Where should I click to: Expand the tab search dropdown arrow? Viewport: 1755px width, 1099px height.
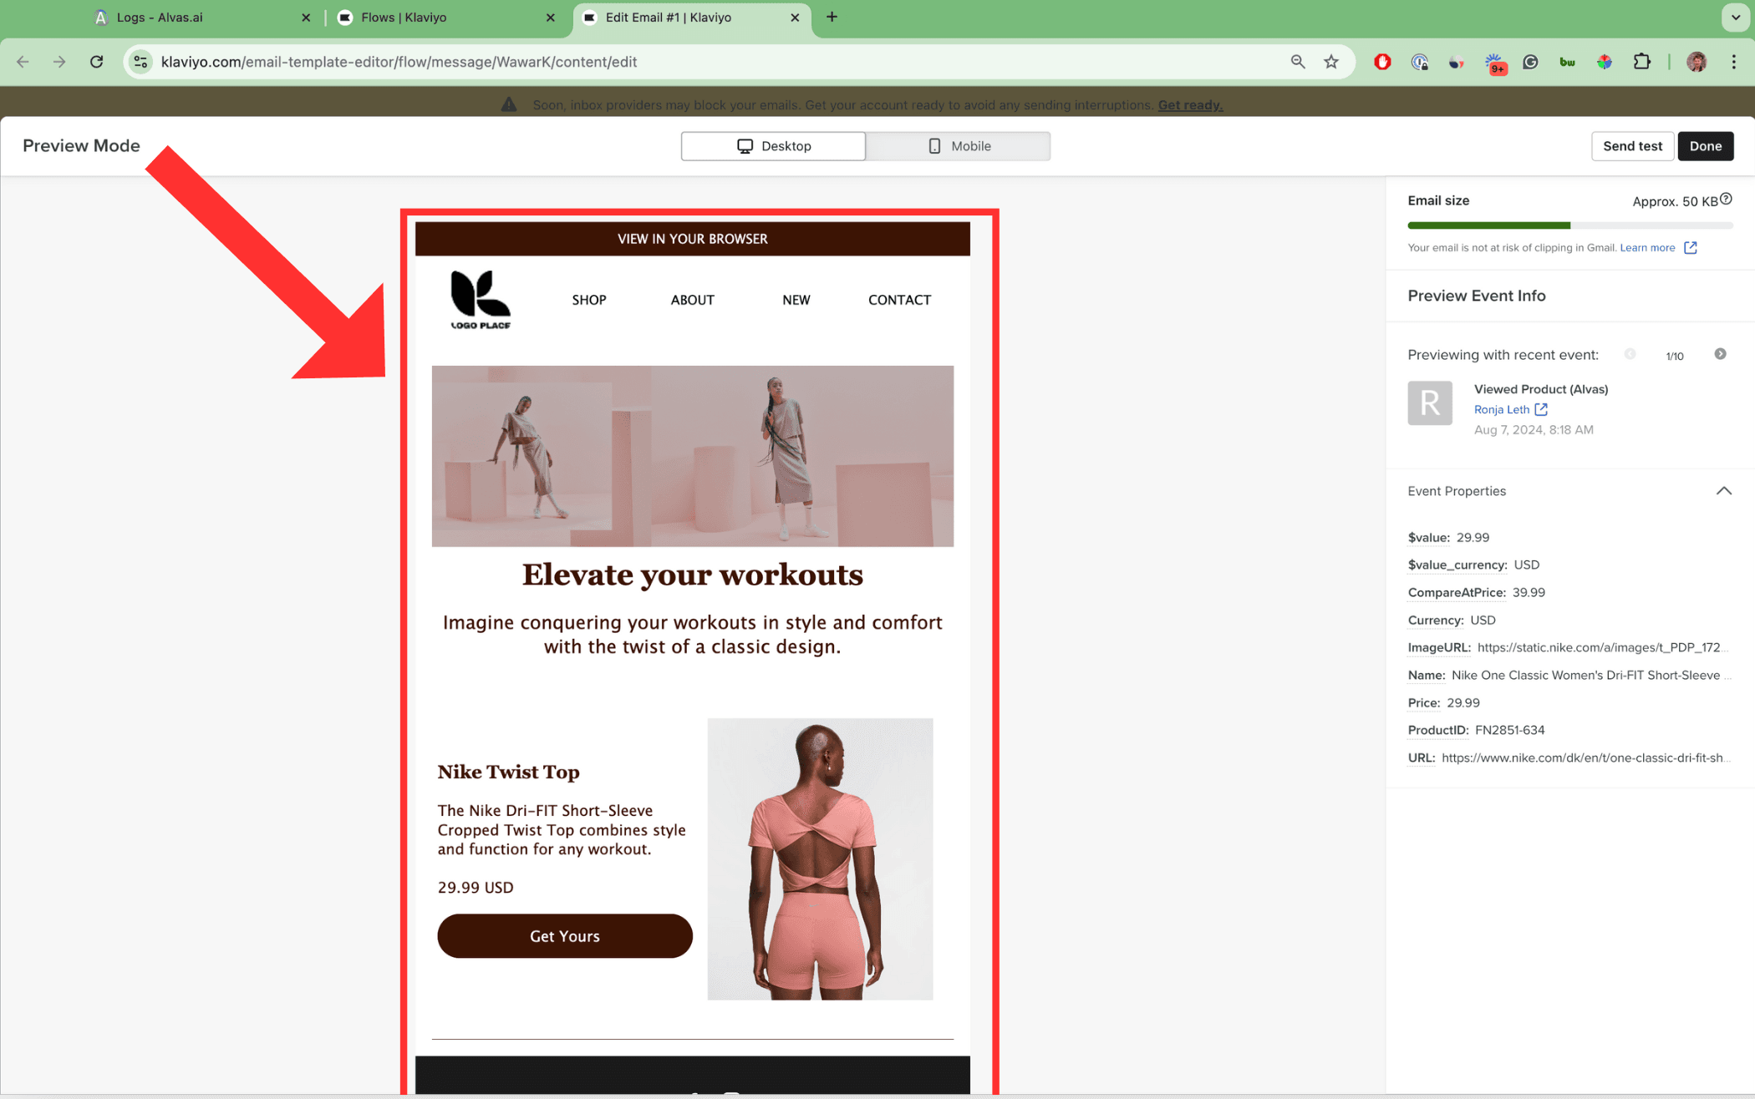click(x=1735, y=17)
